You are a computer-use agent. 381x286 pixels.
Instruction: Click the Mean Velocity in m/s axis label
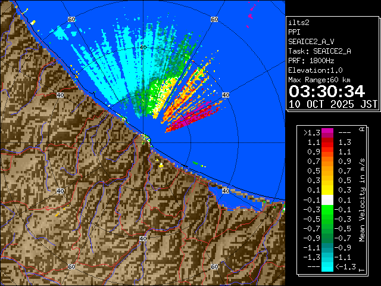point(361,200)
